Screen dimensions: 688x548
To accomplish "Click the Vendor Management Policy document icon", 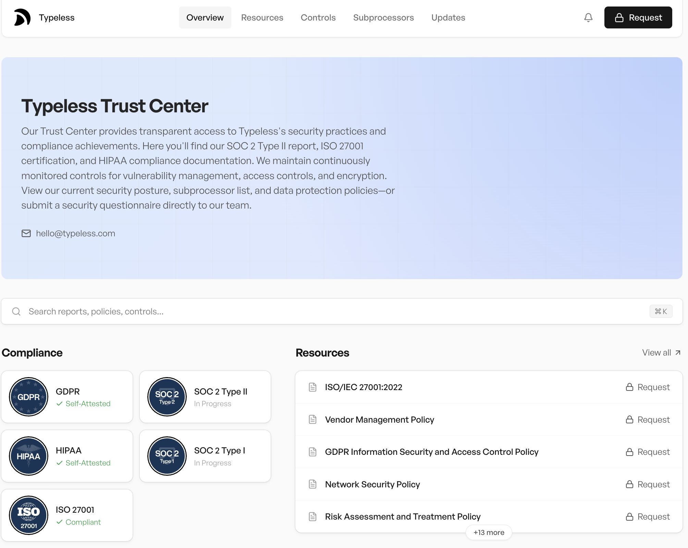I will (312, 419).
